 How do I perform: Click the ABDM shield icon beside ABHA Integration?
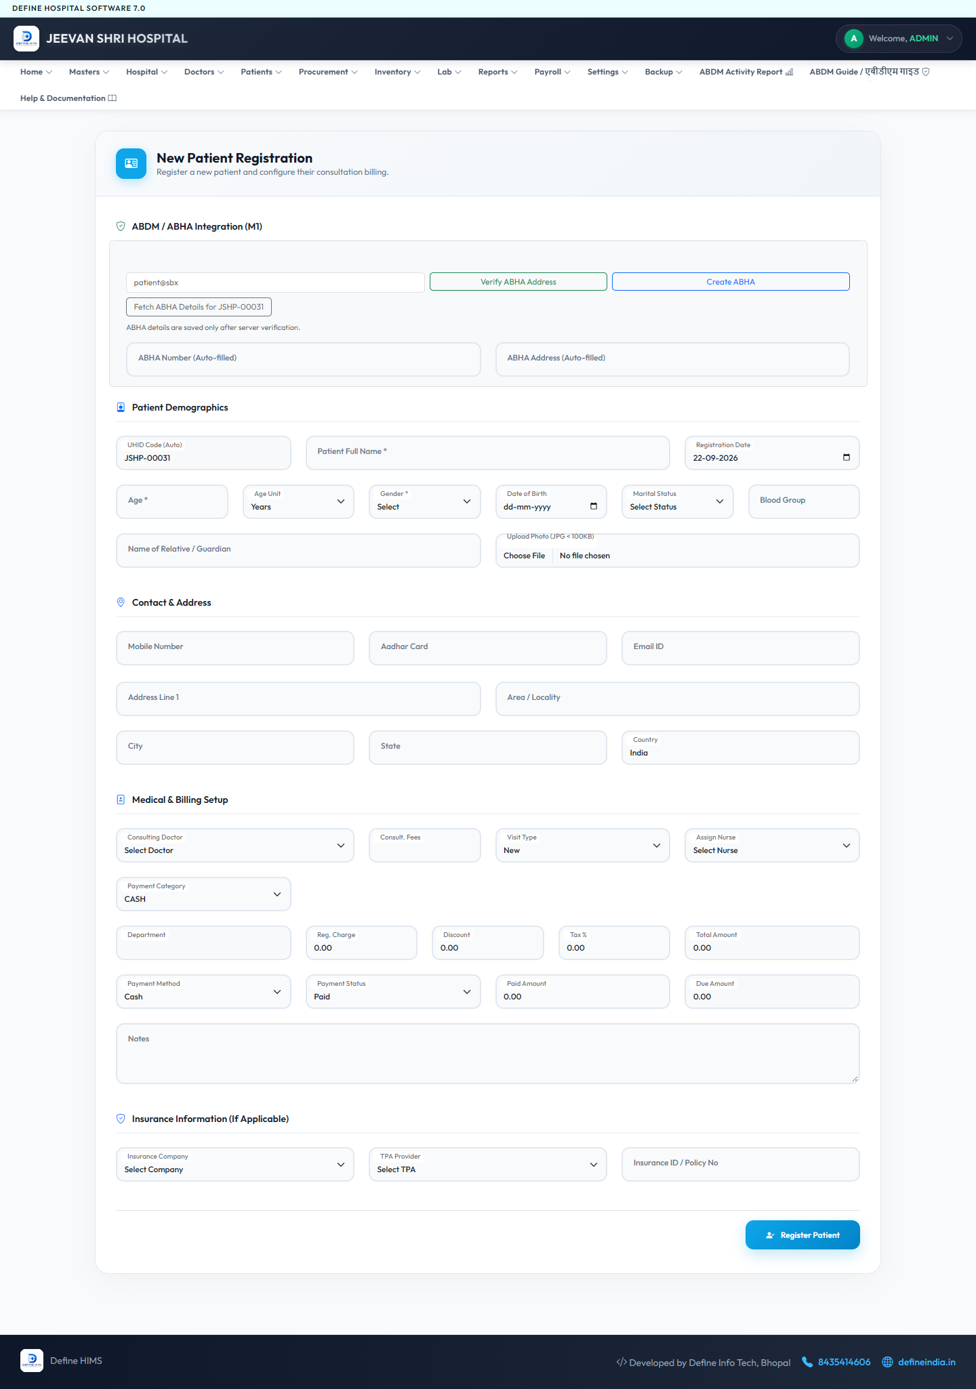tap(121, 226)
